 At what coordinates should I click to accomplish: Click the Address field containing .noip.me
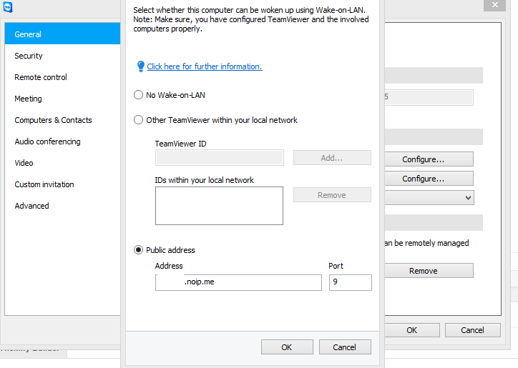(238, 282)
